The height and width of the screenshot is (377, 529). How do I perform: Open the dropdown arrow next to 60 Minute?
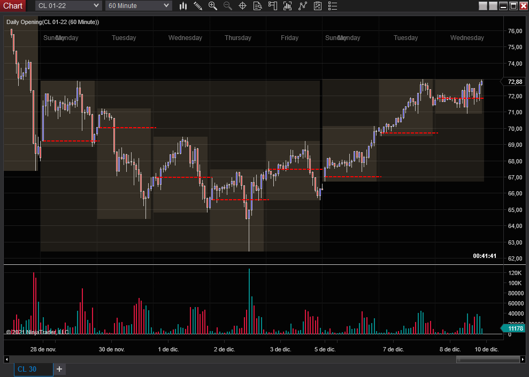[x=166, y=6]
